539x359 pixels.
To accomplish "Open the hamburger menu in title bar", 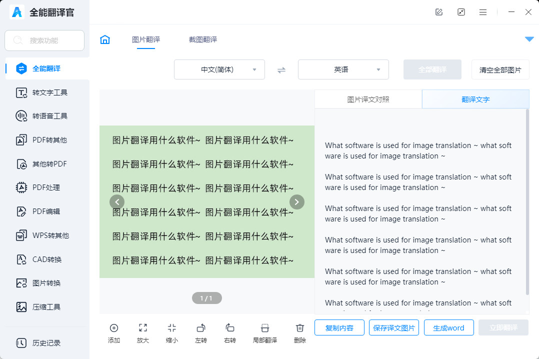I will click(x=483, y=12).
